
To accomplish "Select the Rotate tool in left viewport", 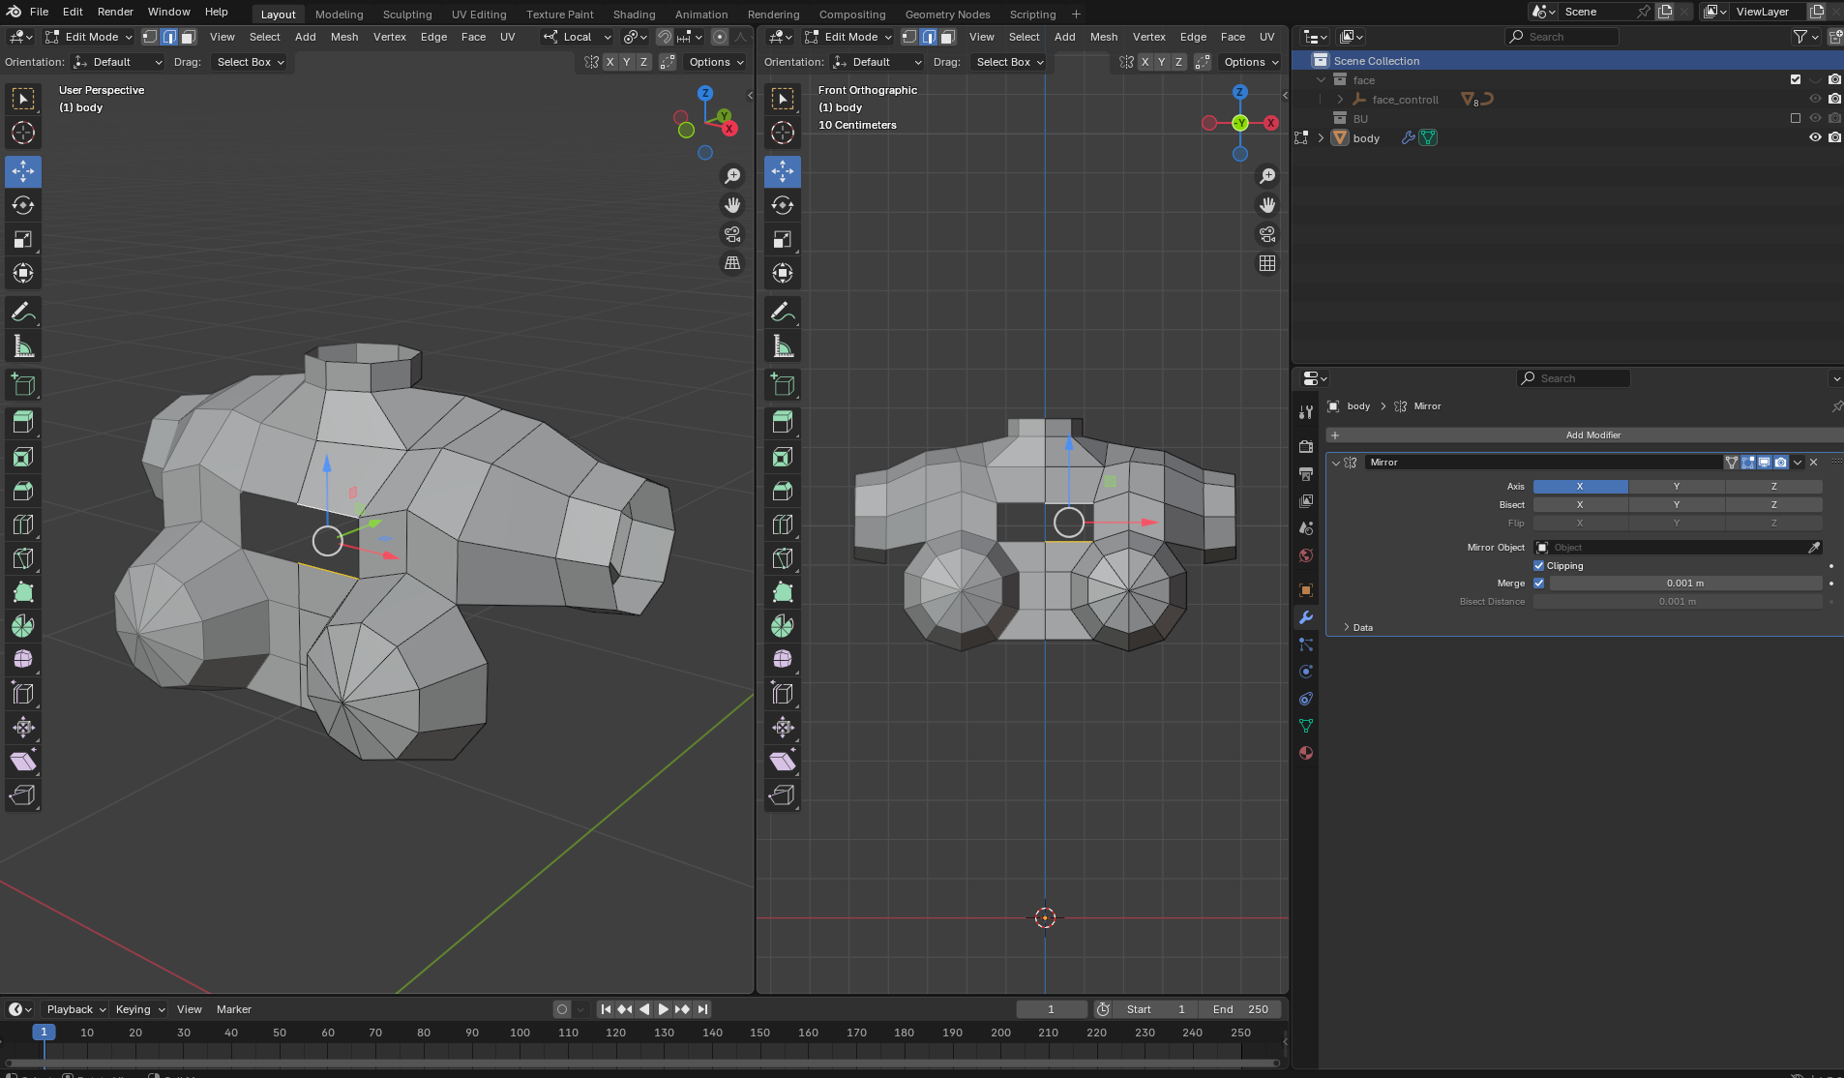I will pyautogui.click(x=23, y=205).
